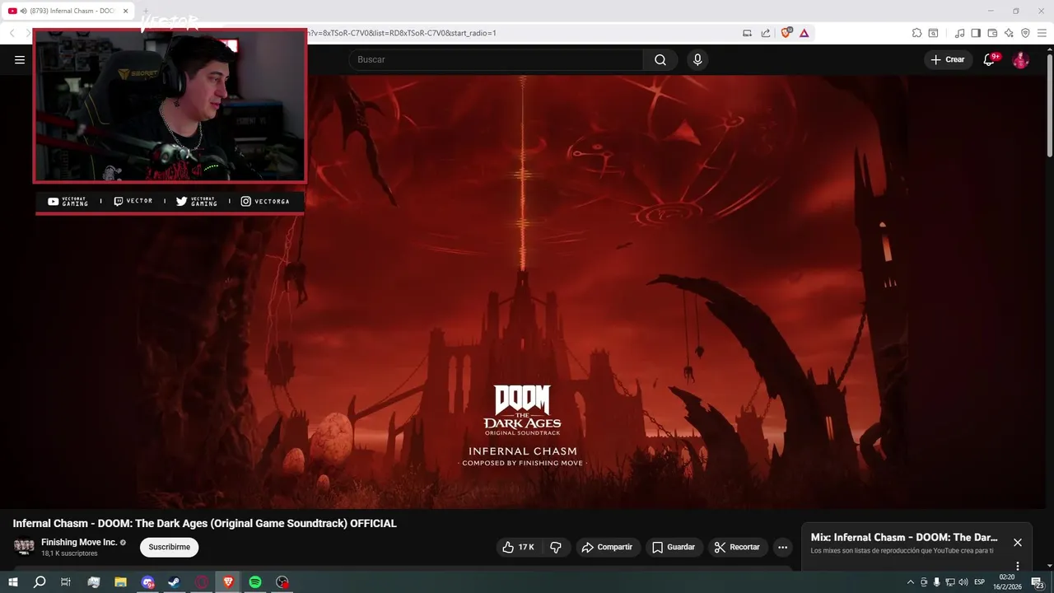The width and height of the screenshot is (1054, 593).
Task: Select the Infernal Chasm browser tab
Action: click(x=69, y=11)
